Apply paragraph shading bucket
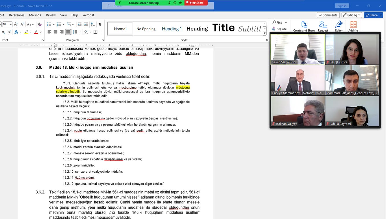 [x=86, y=32]
